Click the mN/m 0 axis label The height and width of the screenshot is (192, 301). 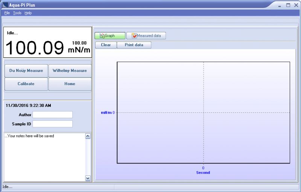[108, 112]
